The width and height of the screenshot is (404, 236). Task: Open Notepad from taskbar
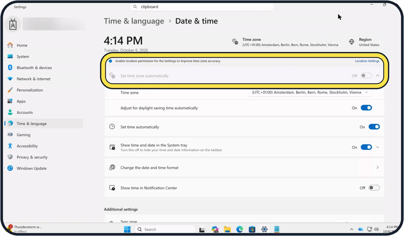[277, 230]
